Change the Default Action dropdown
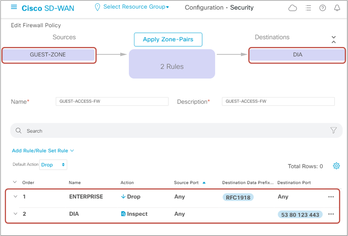 tap(53, 164)
